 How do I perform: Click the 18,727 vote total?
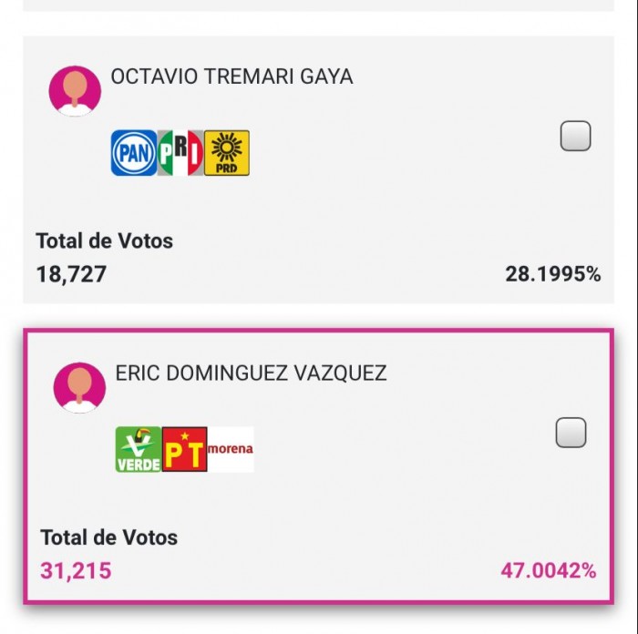click(x=71, y=274)
